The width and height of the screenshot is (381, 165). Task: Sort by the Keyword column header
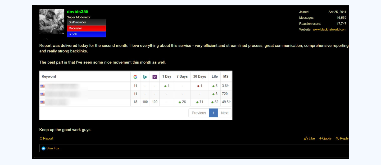[49, 76]
